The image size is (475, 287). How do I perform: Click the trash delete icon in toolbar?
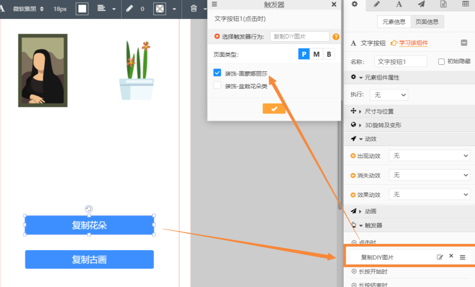[x=194, y=8]
